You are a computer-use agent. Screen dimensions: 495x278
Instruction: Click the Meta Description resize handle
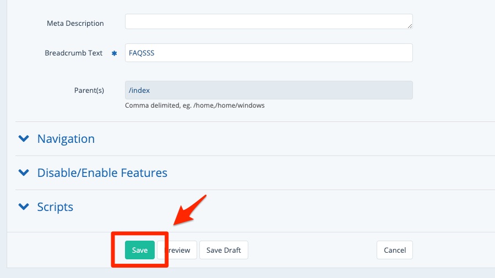(x=410, y=26)
